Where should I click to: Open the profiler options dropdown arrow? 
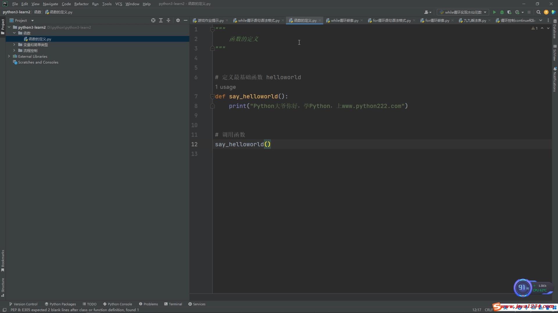click(x=522, y=12)
